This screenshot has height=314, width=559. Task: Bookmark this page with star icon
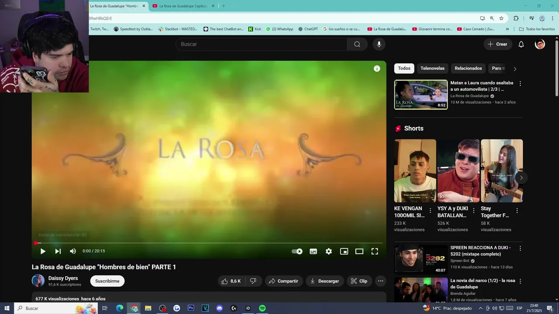pyautogui.click(x=501, y=18)
